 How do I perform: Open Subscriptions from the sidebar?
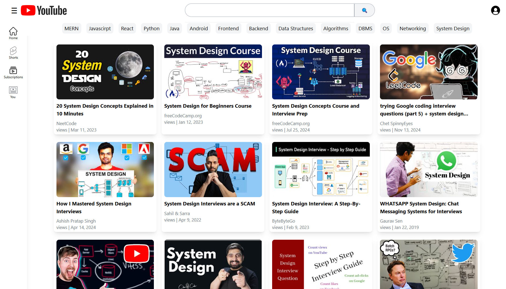point(13,72)
